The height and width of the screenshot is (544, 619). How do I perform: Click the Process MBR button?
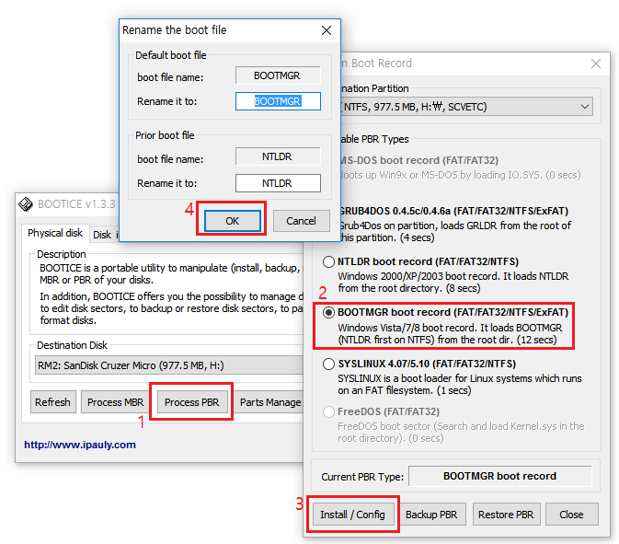pyautogui.click(x=115, y=402)
